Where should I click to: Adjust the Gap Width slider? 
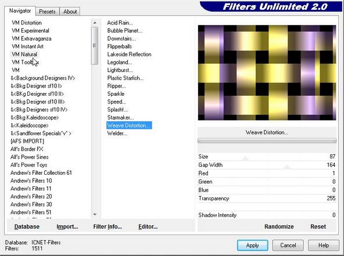tap(267, 165)
